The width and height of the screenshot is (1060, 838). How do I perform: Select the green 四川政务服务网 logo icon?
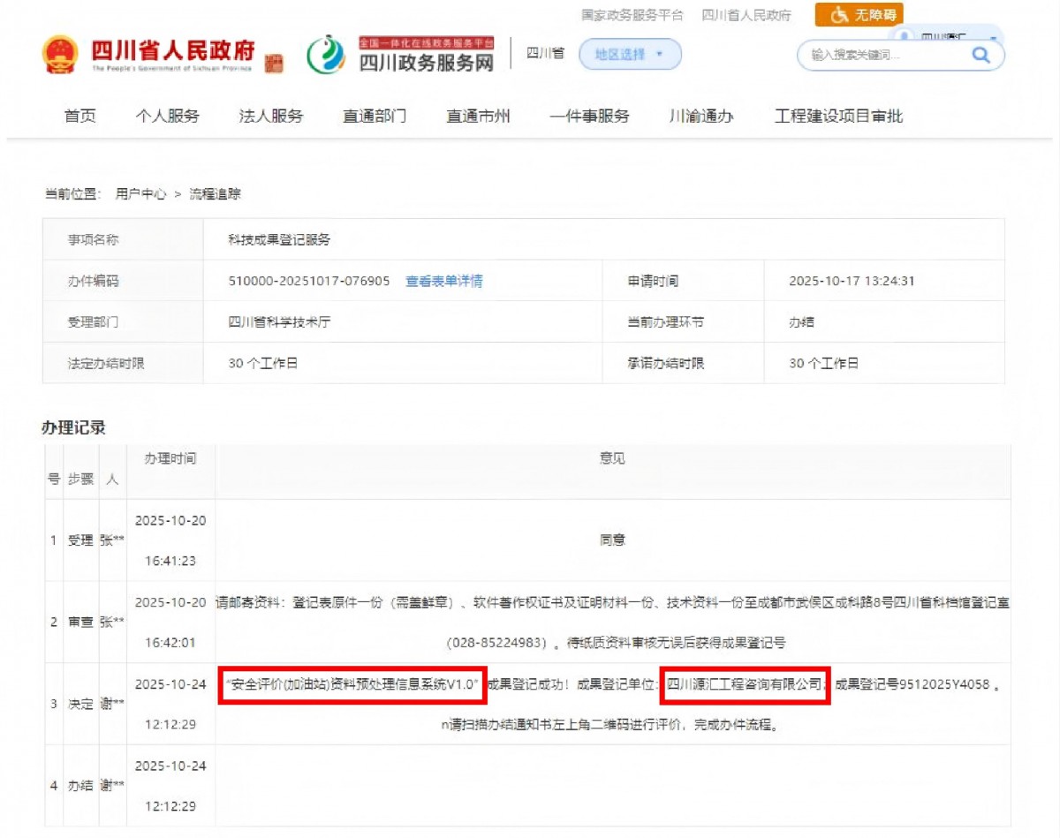(x=327, y=55)
